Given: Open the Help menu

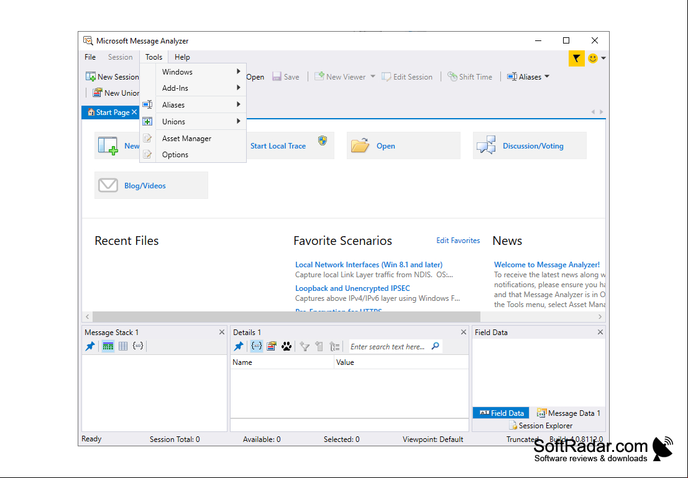Looking at the screenshot, I should [182, 57].
